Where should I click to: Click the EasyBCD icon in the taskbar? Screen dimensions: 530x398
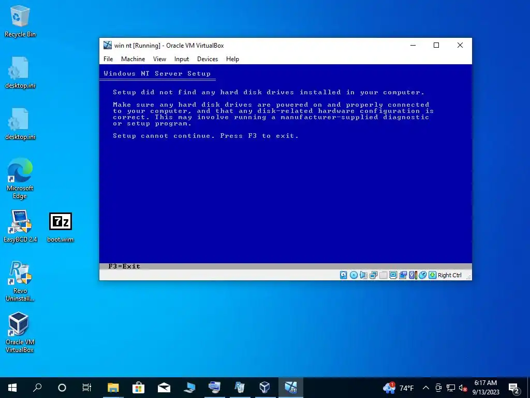(214, 388)
